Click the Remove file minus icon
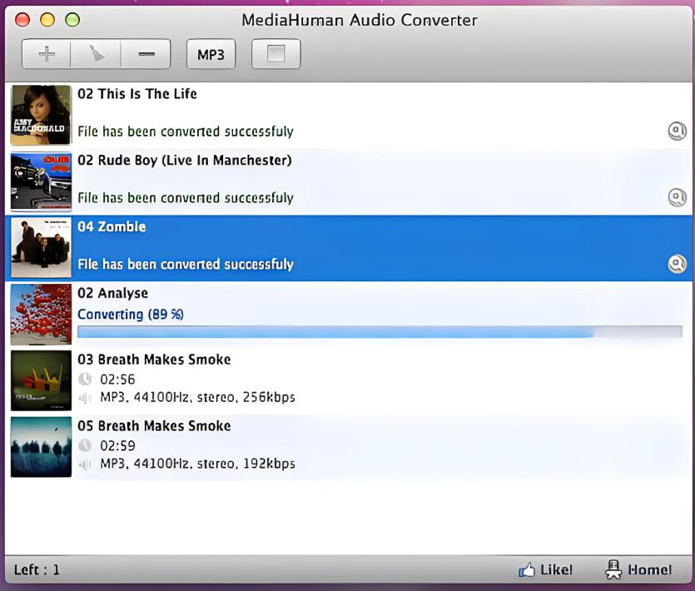The height and width of the screenshot is (591, 695). click(146, 55)
